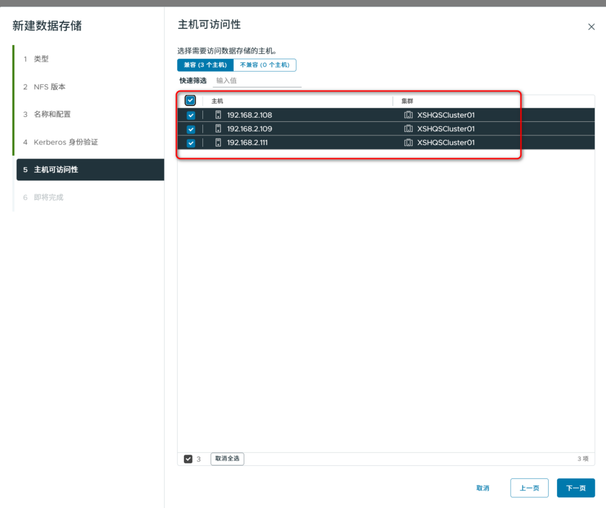Image resolution: width=606 pixels, height=508 pixels.
Task: Click host icon beside 192.168.2.111
Action: coord(218,143)
